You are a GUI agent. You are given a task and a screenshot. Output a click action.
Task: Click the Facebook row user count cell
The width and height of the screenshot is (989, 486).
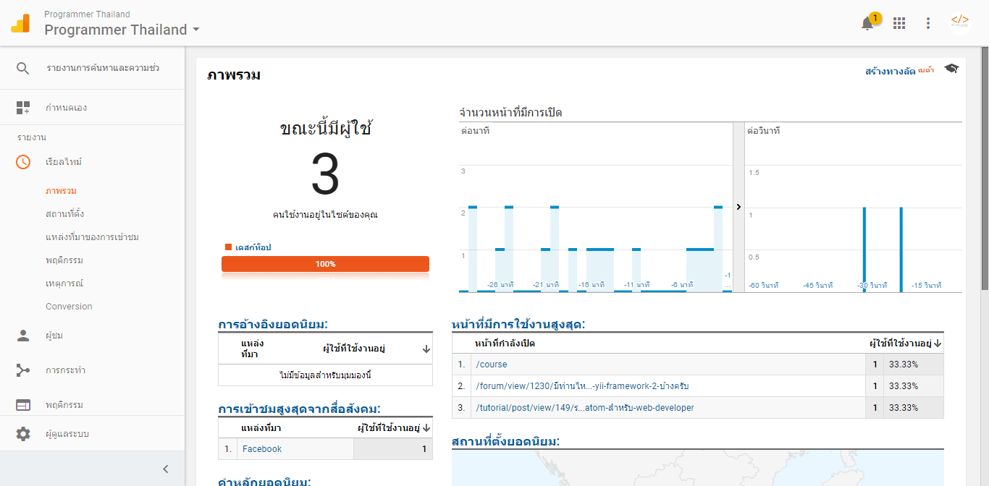pos(393,449)
